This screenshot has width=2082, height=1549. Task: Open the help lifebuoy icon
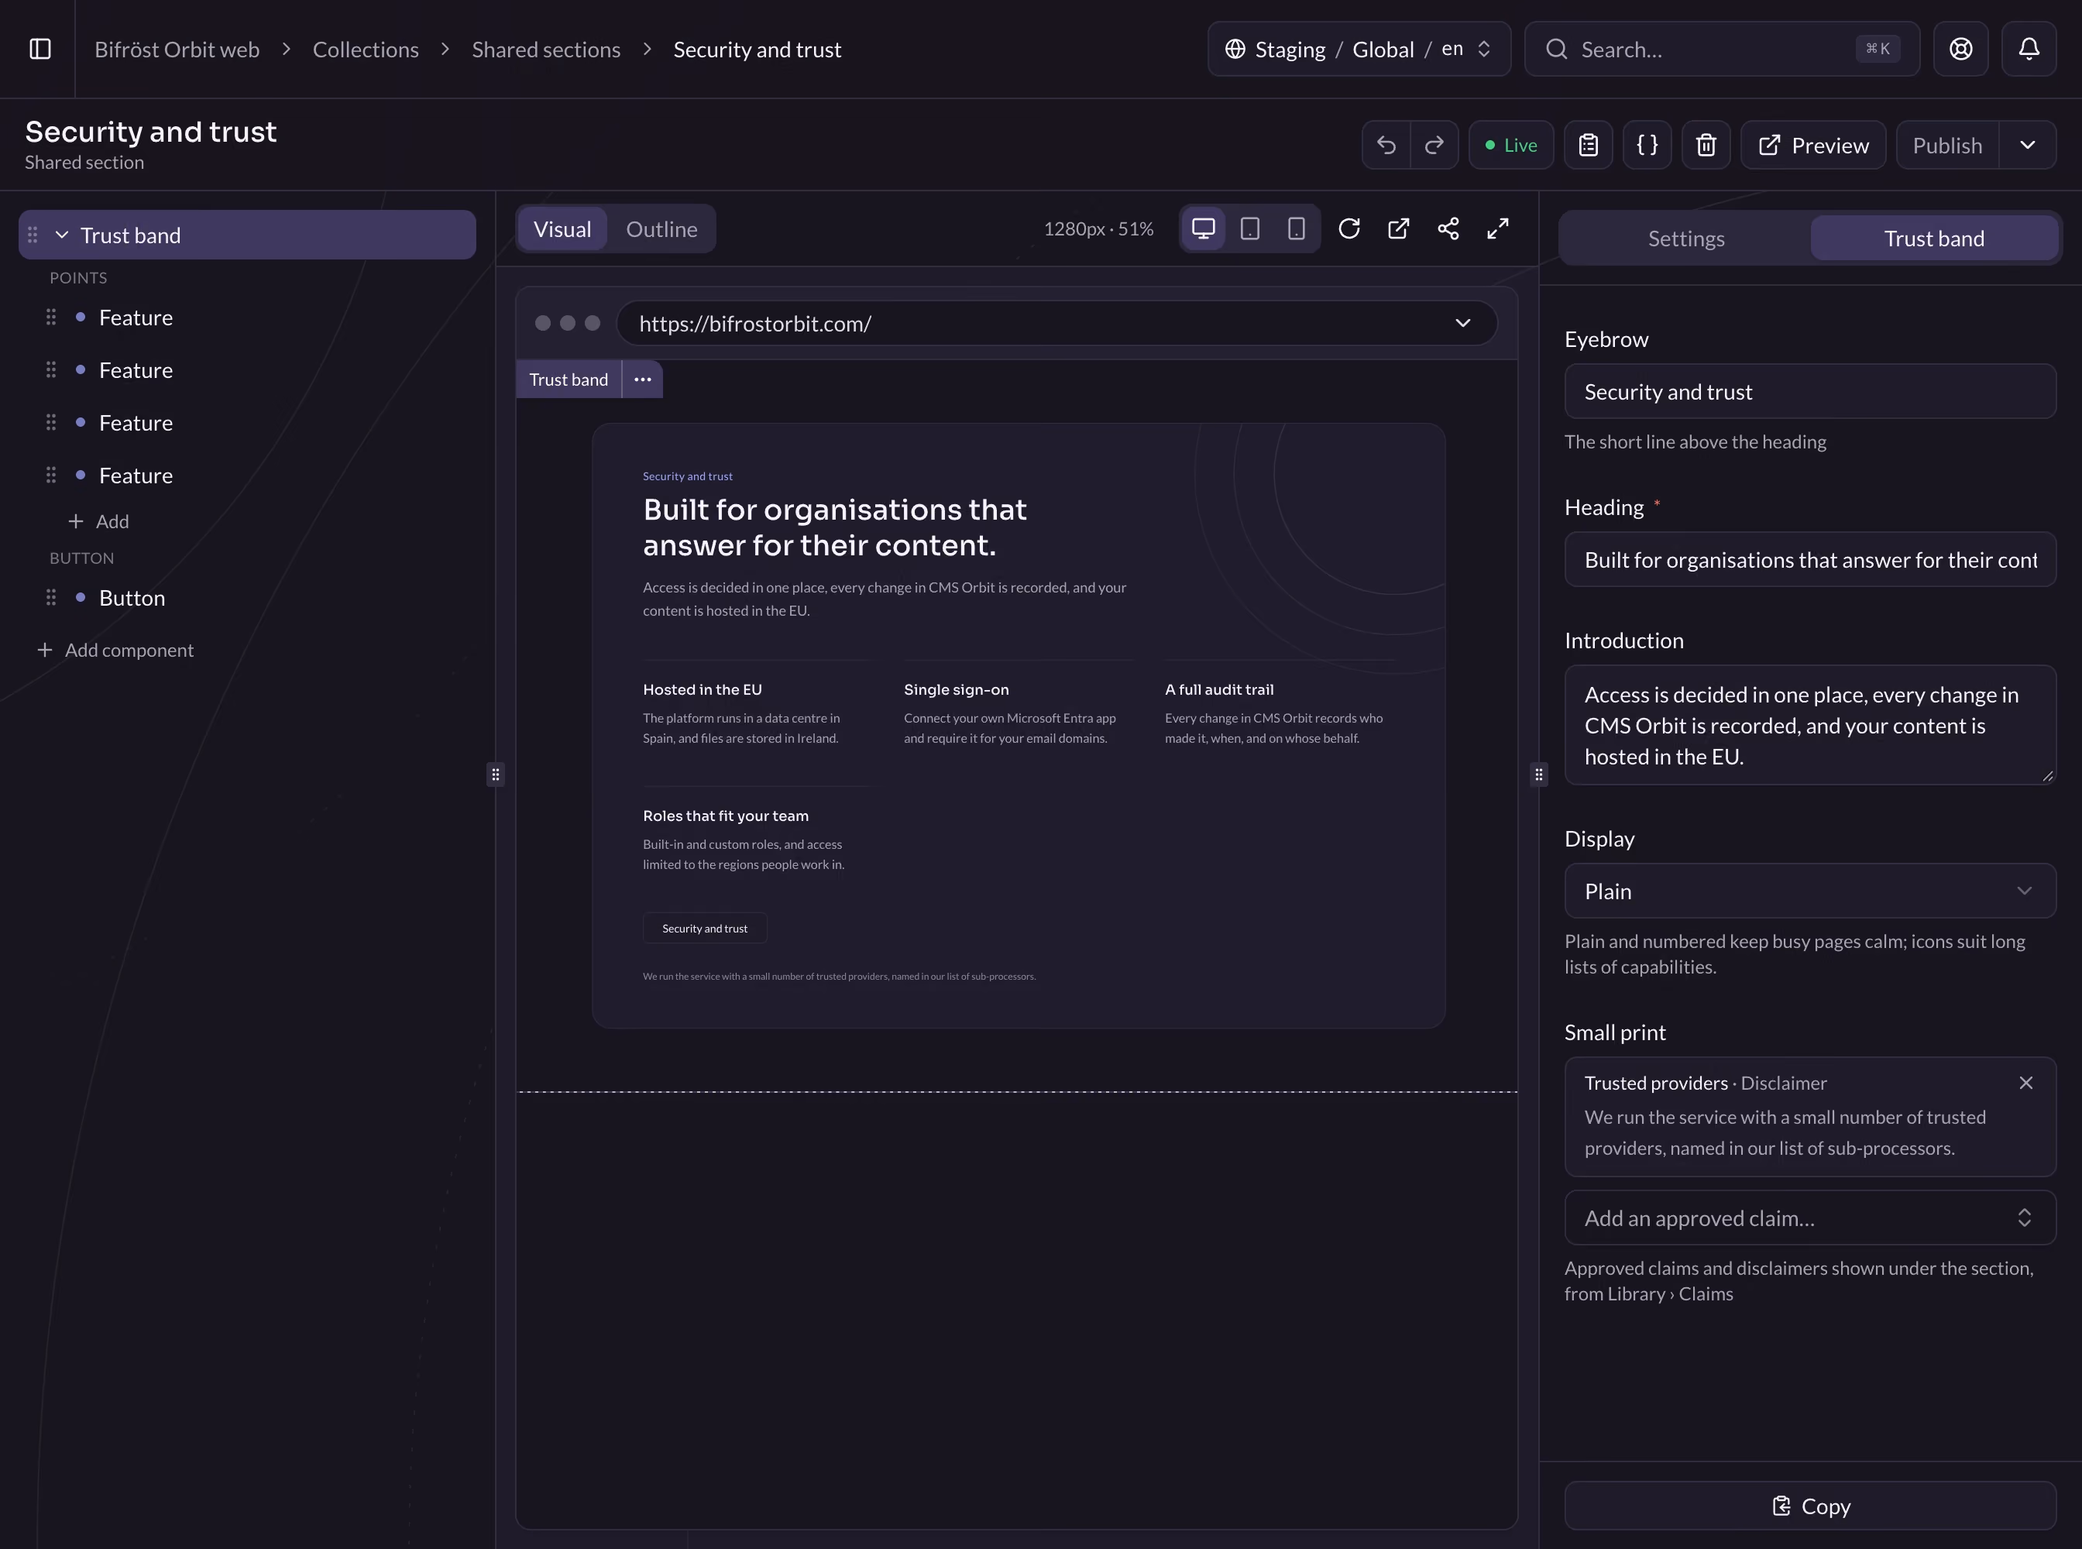pos(1960,49)
